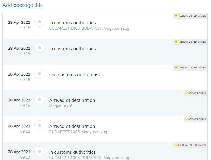Select the timeline dot for "Out customs authorities"
Screen dimensions: 211x160
tap(39, 74)
